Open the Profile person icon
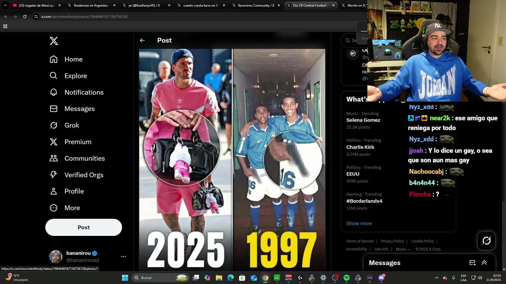This screenshot has height=284, width=506. [54, 191]
